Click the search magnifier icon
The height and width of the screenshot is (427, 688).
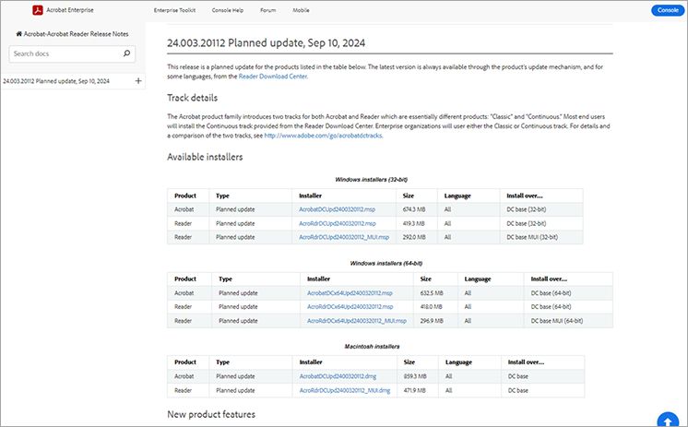pyautogui.click(x=126, y=53)
